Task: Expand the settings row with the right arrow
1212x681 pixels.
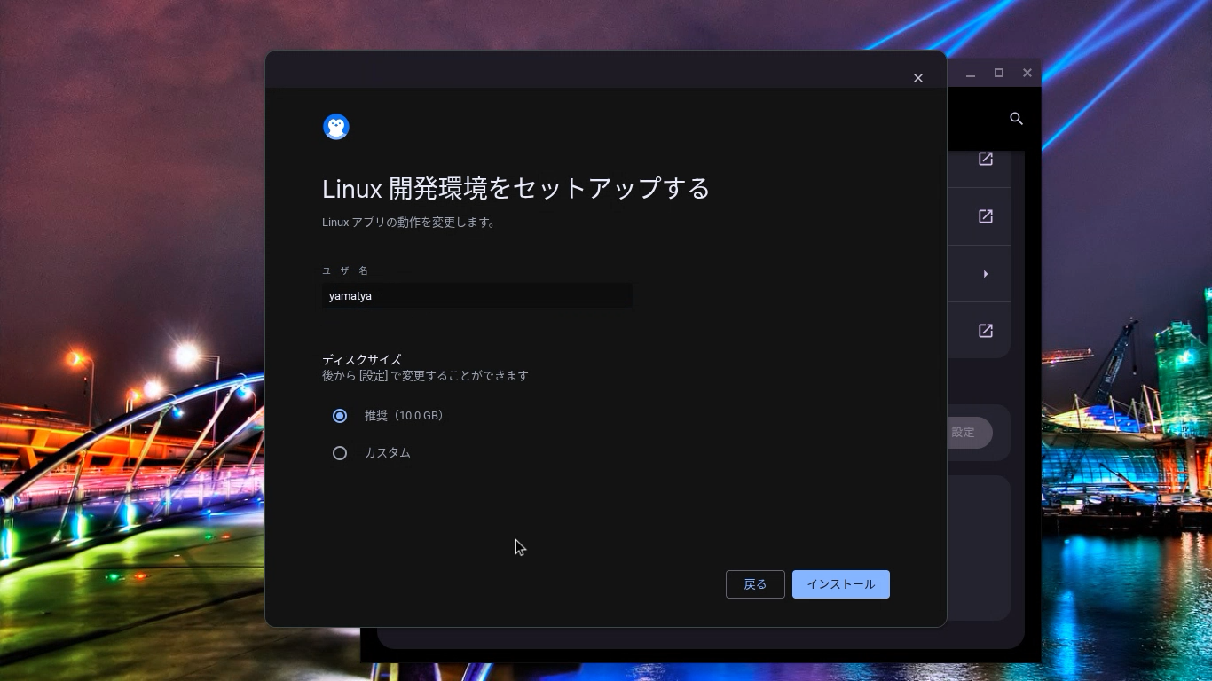Action: click(x=985, y=273)
